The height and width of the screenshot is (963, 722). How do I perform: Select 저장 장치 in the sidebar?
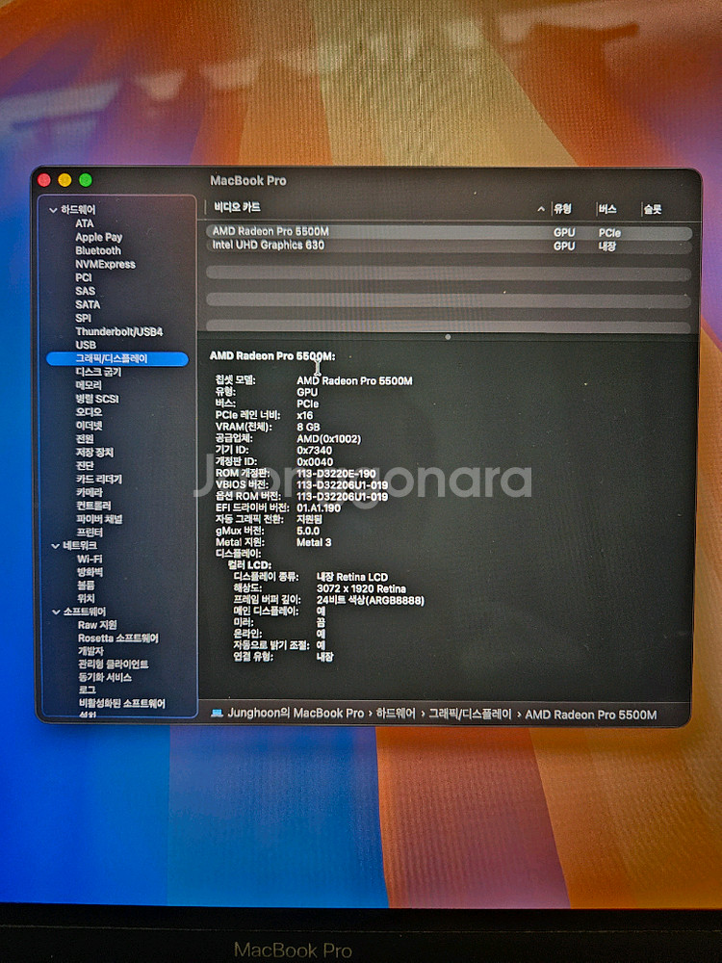coord(94,453)
